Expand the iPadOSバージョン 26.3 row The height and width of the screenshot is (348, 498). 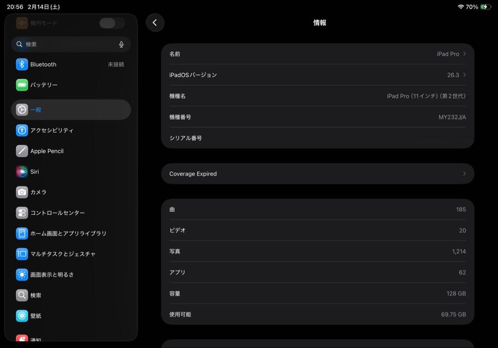[x=317, y=75]
